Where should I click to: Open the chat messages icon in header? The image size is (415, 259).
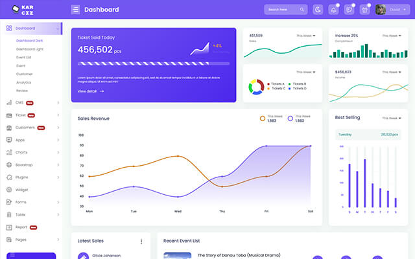point(349,10)
